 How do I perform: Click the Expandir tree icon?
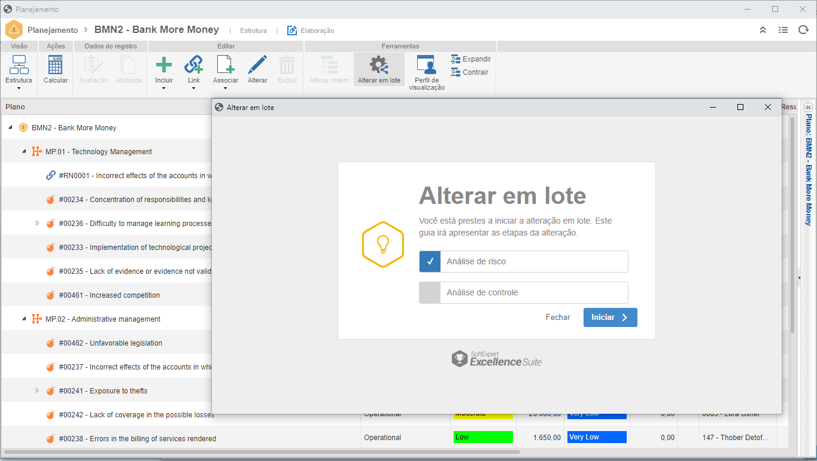pyautogui.click(x=455, y=59)
